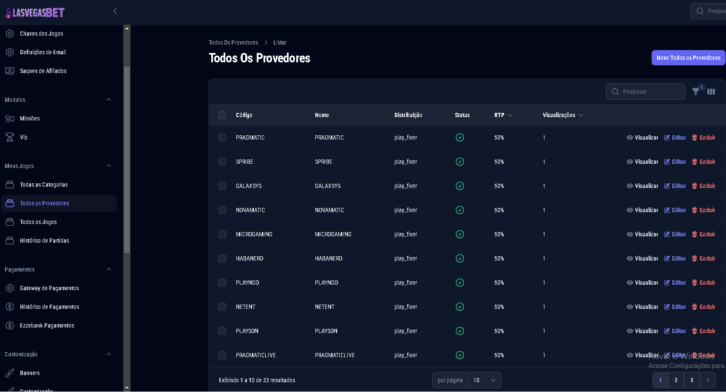Click trash icon for SPRIBE row
This screenshot has width=726, height=392.
tap(695, 162)
